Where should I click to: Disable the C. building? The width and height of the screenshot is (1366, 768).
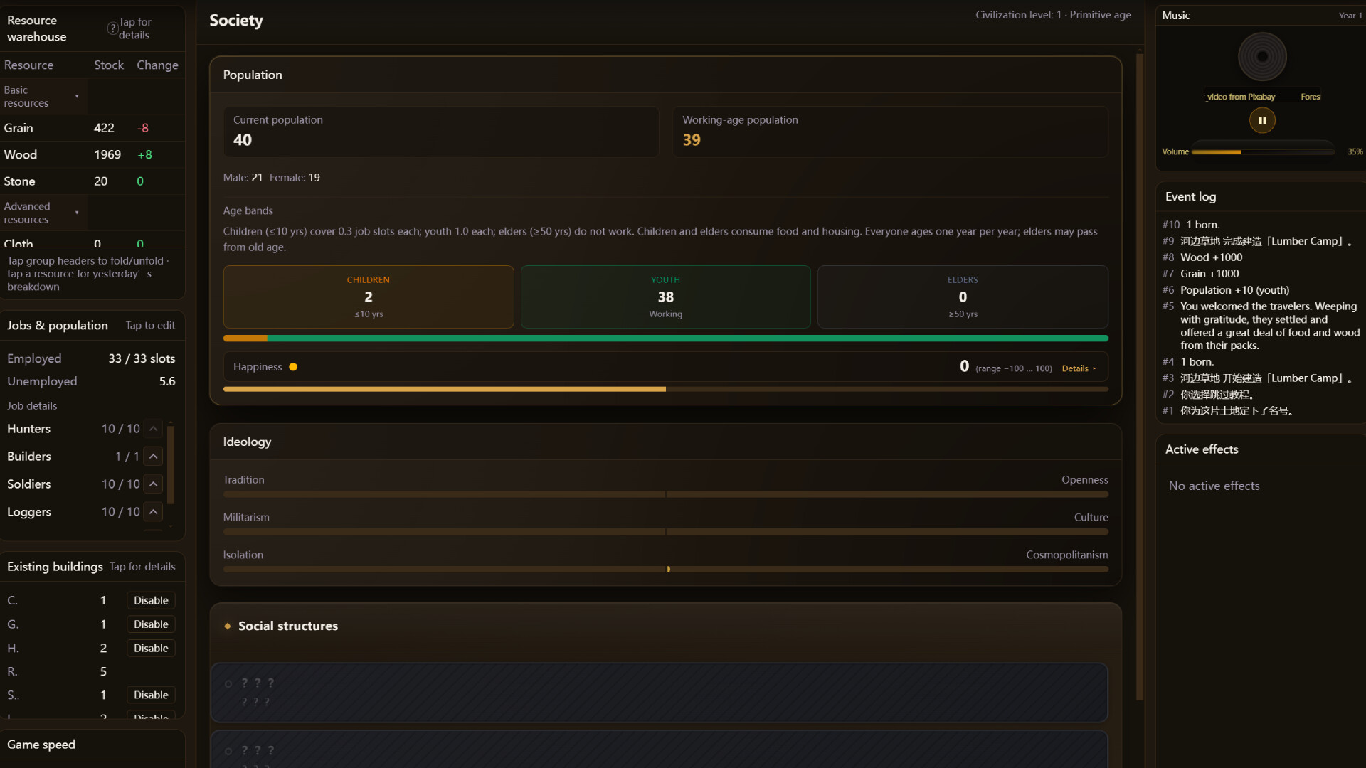(x=151, y=601)
